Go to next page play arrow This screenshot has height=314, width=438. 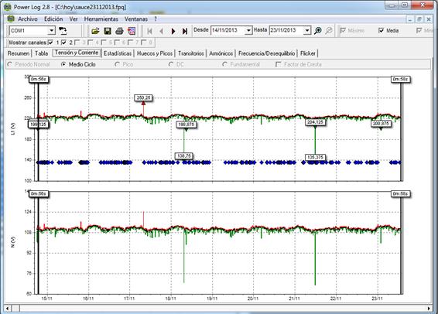pos(173,31)
